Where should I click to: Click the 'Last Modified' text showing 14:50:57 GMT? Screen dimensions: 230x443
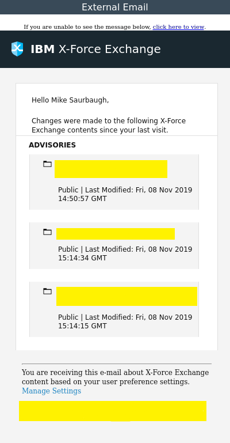pos(125,194)
